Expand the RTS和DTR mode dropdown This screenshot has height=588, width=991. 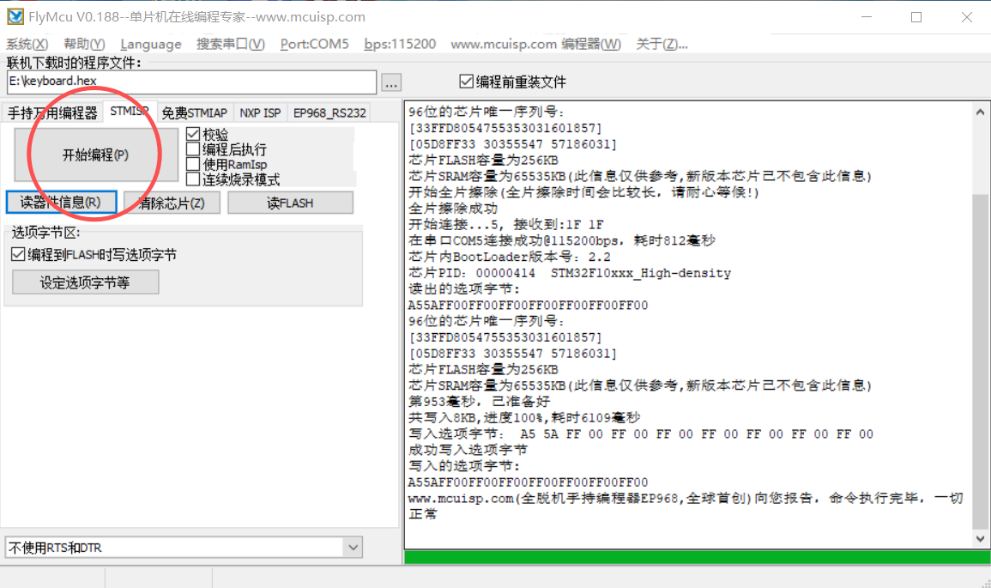tap(353, 547)
